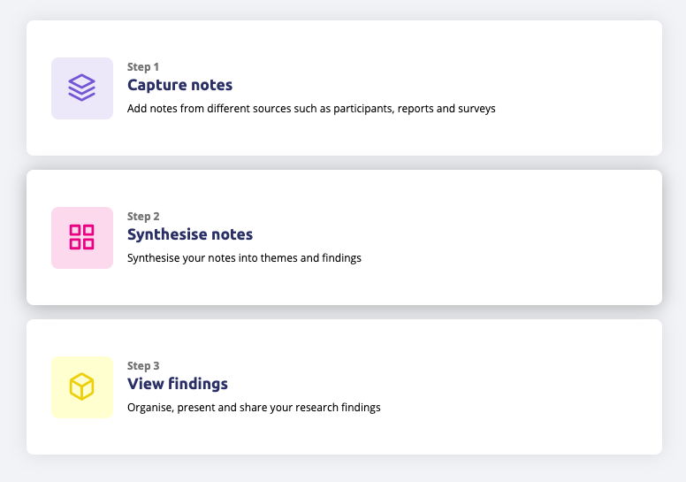Click the word 'findings' in Step 2's description
The height and width of the screenshot is (482, 686).
click(x=342, y=258)
